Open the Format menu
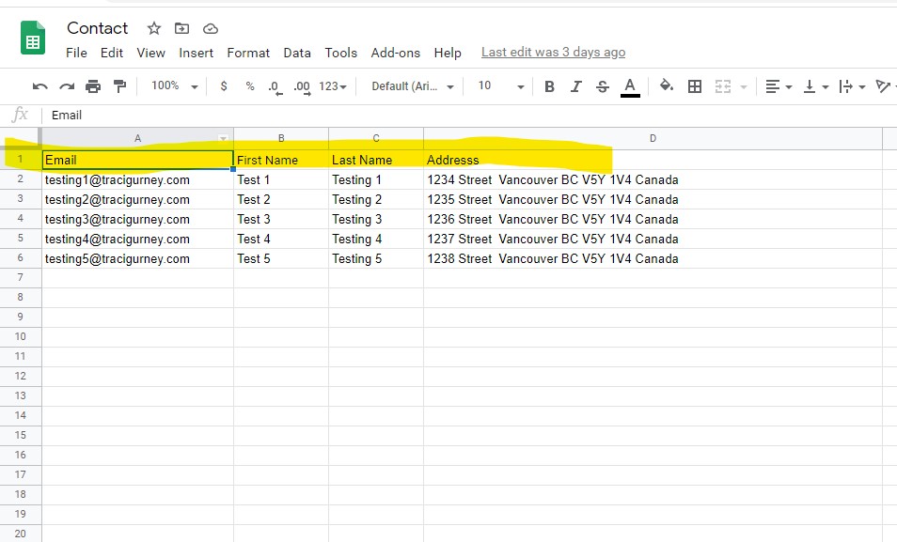Screen dimensions: 897x542 tap(247, 53)
